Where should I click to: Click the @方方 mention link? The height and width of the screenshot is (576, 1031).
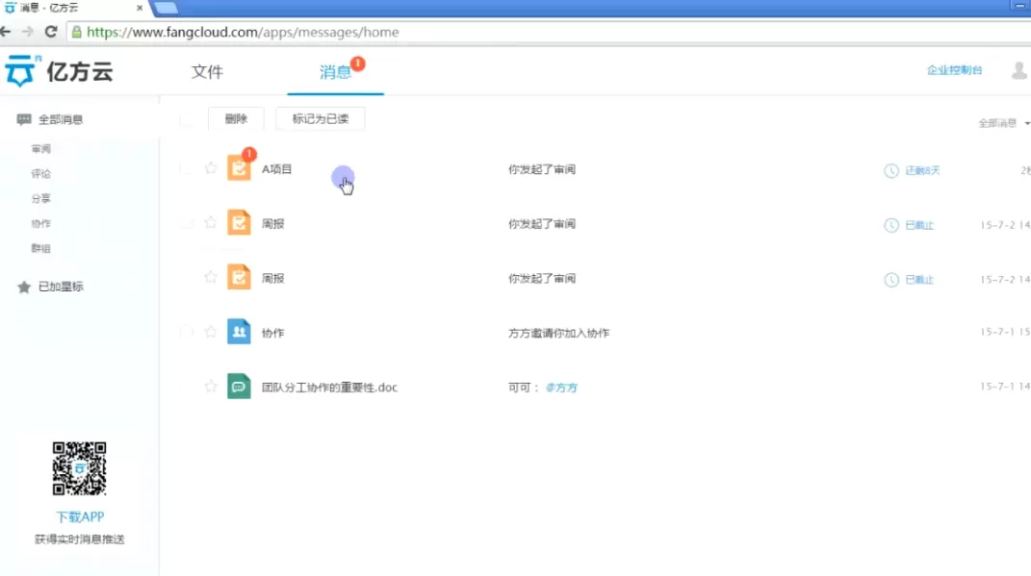pyautogui.click(x=561, y=388)
